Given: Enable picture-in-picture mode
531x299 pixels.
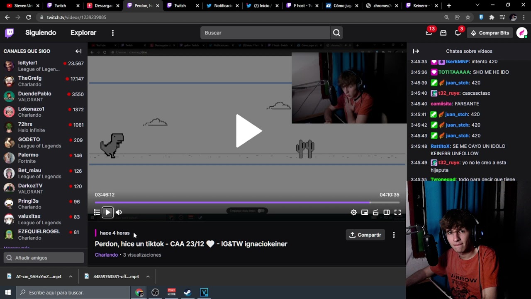Looking at the screenshot, I should point(365,212).
